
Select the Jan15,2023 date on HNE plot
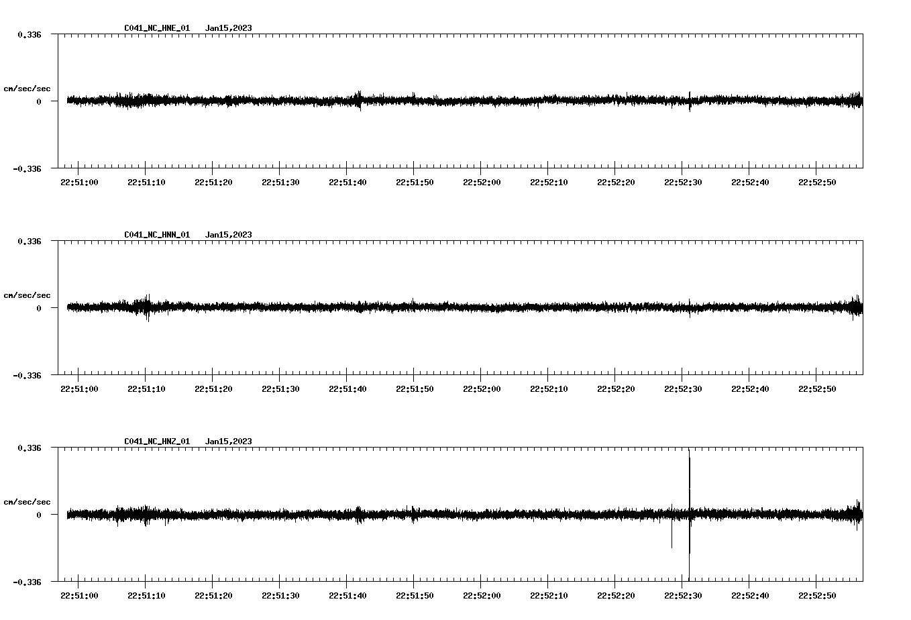pos(229,28)
